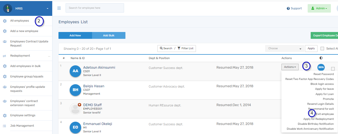Click the hamburger menu icon
Viewport: 338px width, 134px height.
tap(59, 8)
